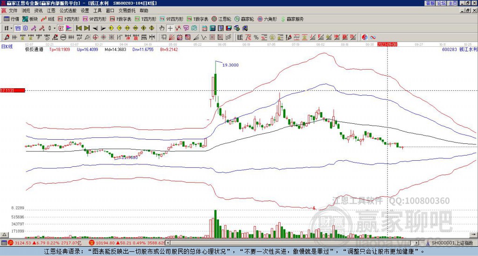Open the T四方形 tool
This screenshot has height=256, width=478.
pyautogui.click(x=146, y=19)
